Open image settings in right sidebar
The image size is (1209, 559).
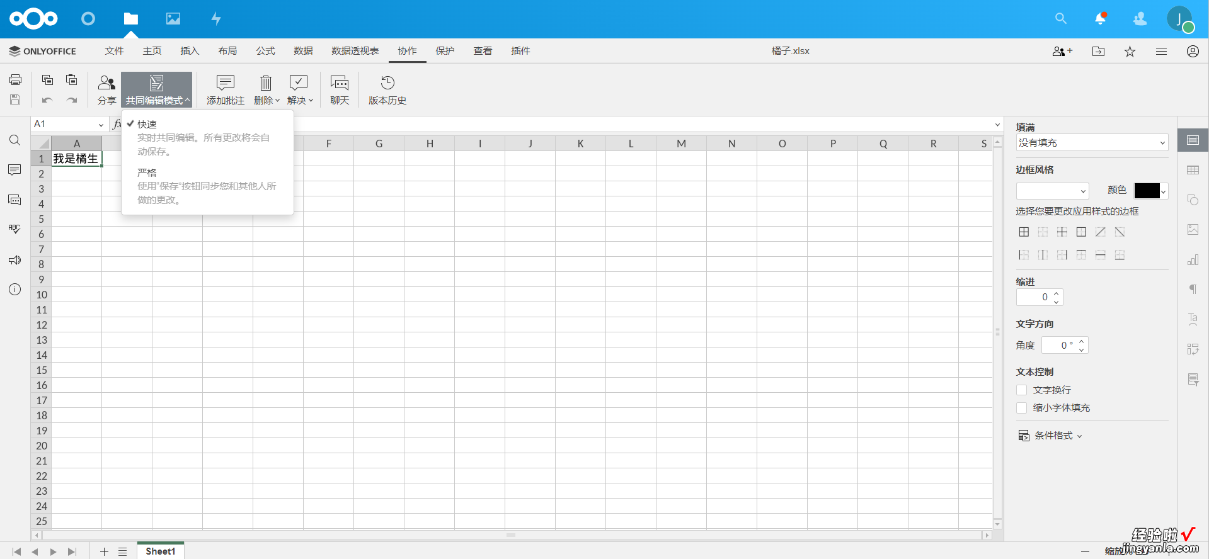pyautogui.click(x=1193, y=230)
